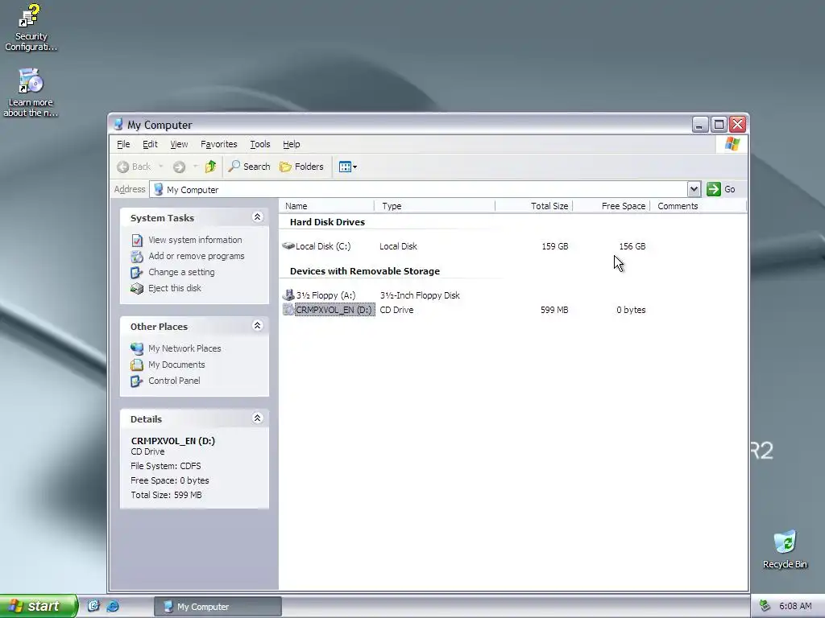
Task: Click Change a setting link
Action: coord(181,272)
